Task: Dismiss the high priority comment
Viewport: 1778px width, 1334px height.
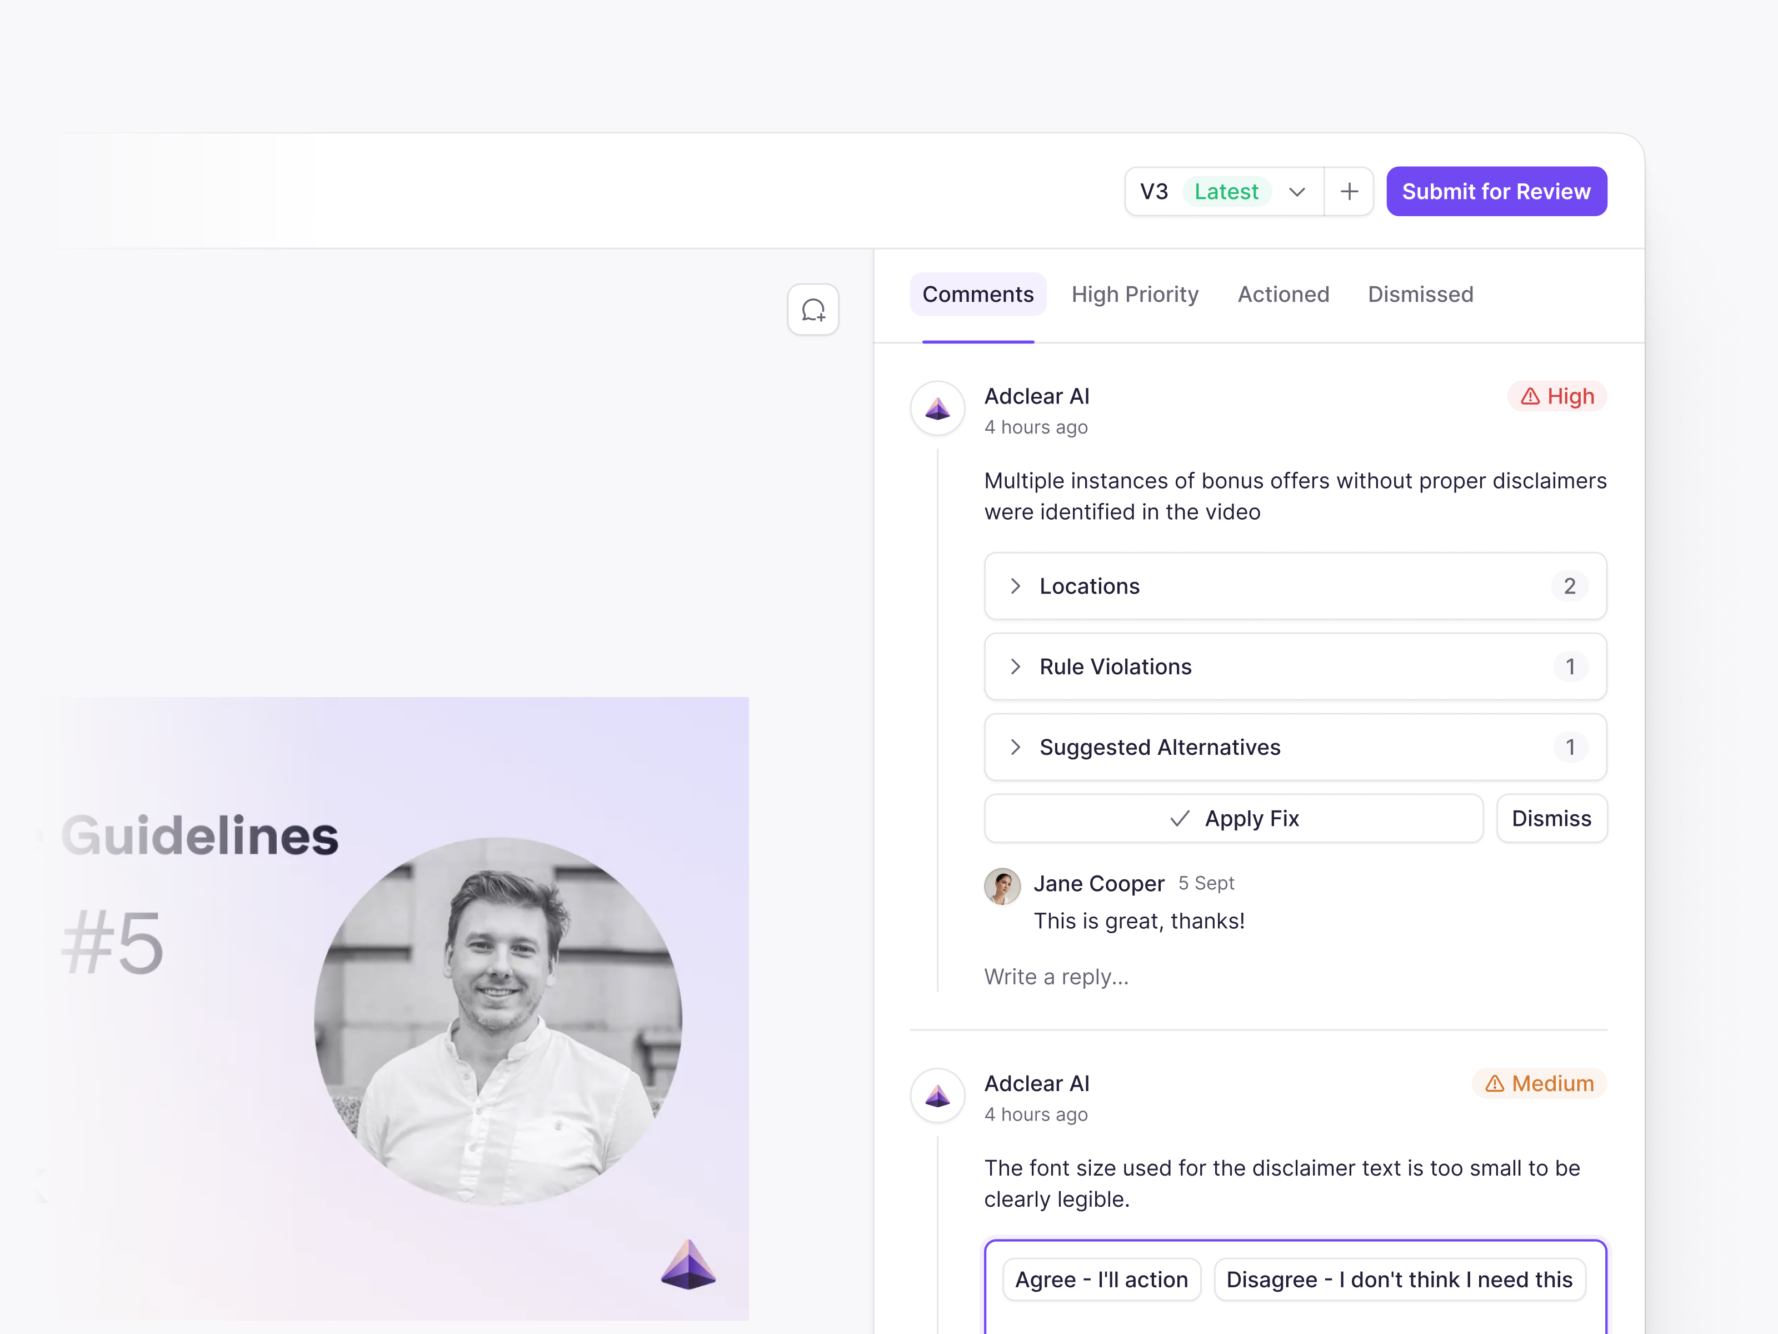Action: (1551, 819)
